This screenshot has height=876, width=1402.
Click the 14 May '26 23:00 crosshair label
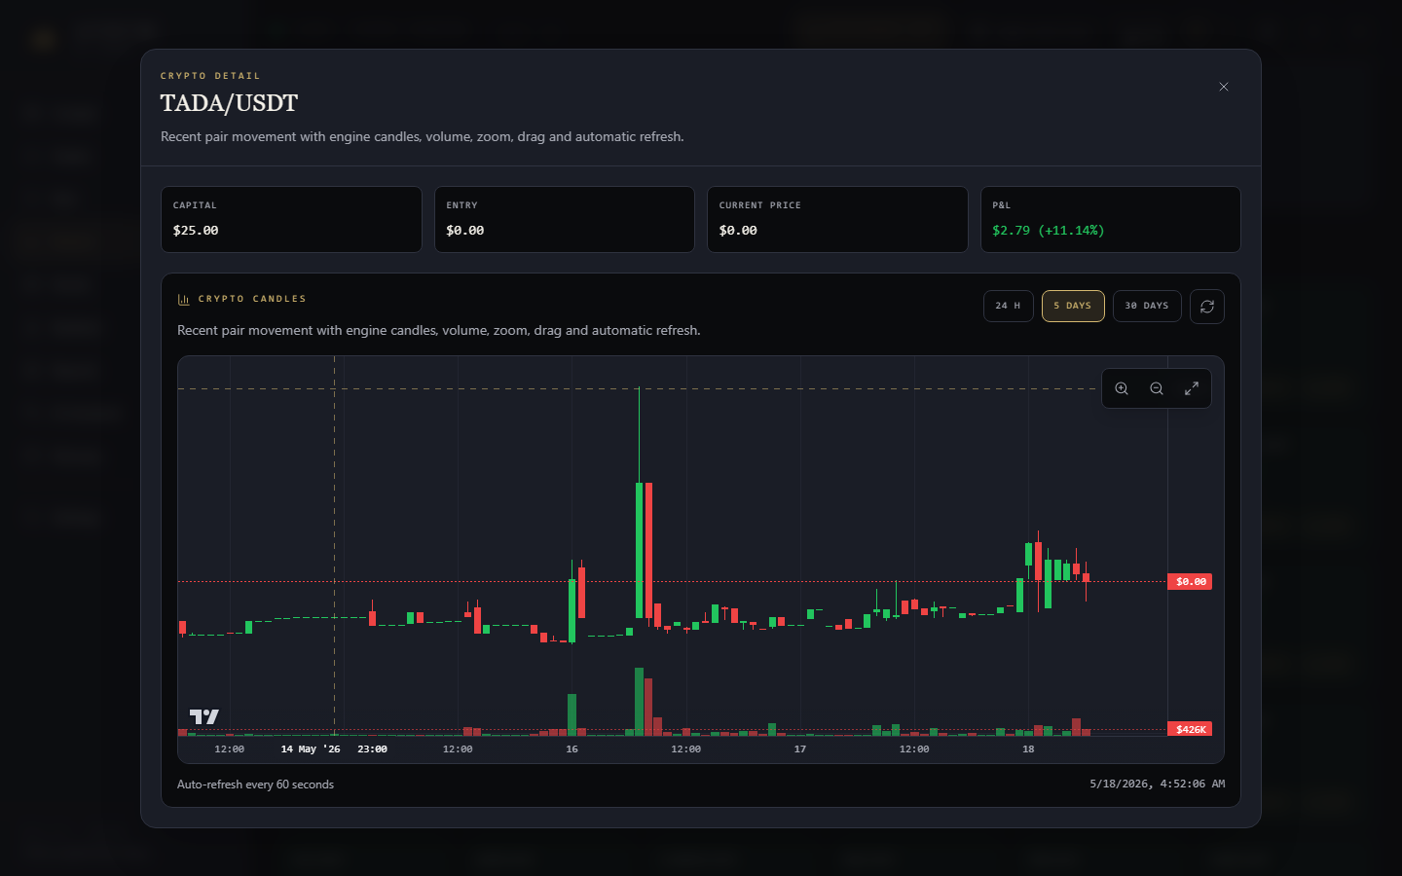click(x=334, y=749)
